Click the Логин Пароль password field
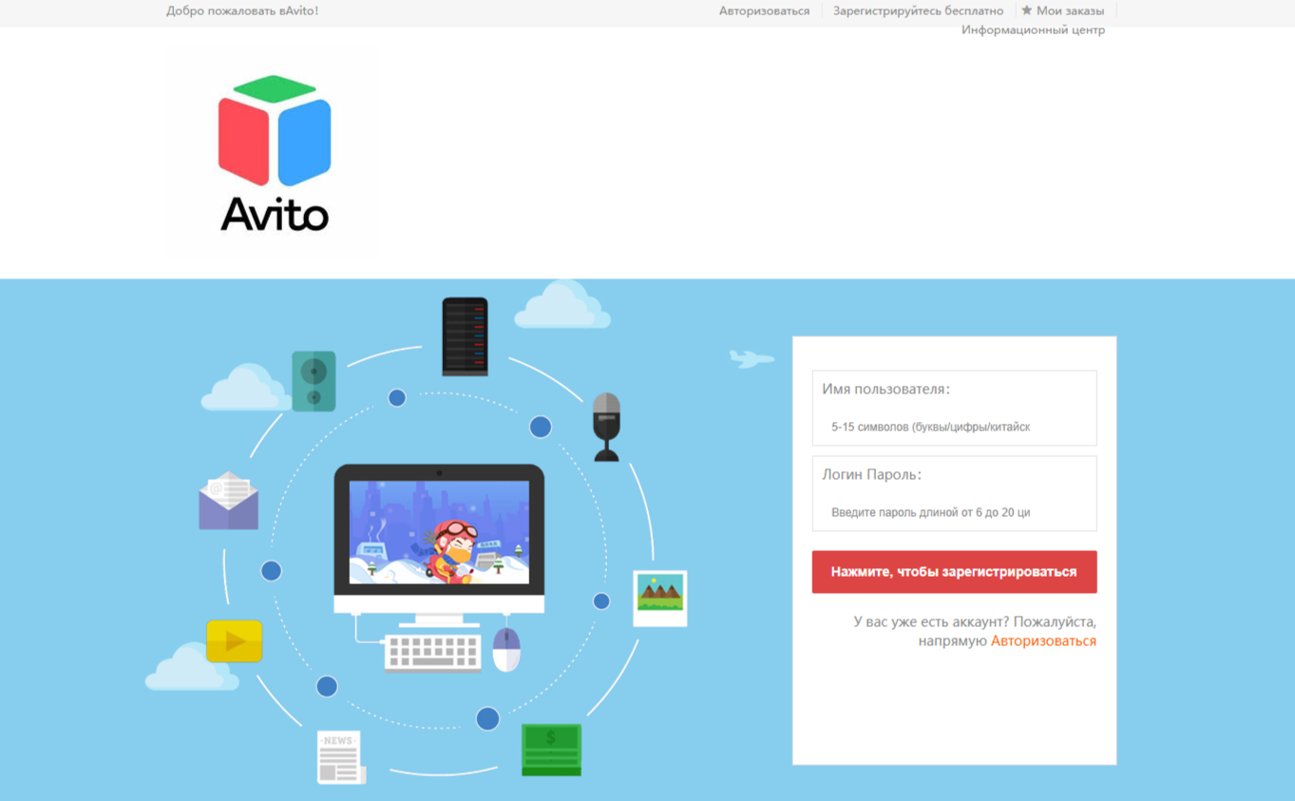This screenshot has width=1295, height=801. click(x=953, y=512)
